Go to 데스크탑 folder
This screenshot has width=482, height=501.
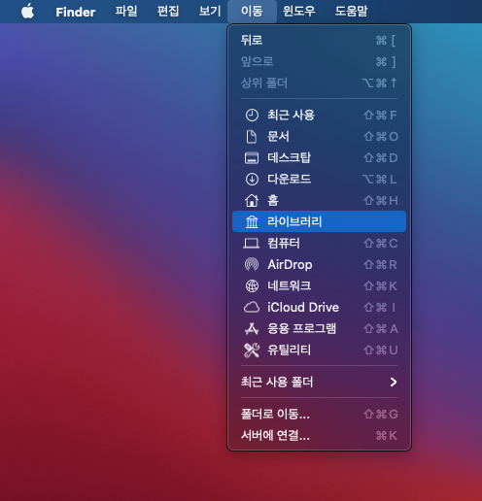tap(319, 158)
